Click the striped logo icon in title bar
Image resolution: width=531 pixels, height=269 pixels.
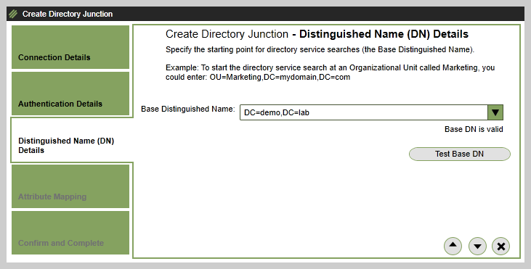(x=13, y=14)
